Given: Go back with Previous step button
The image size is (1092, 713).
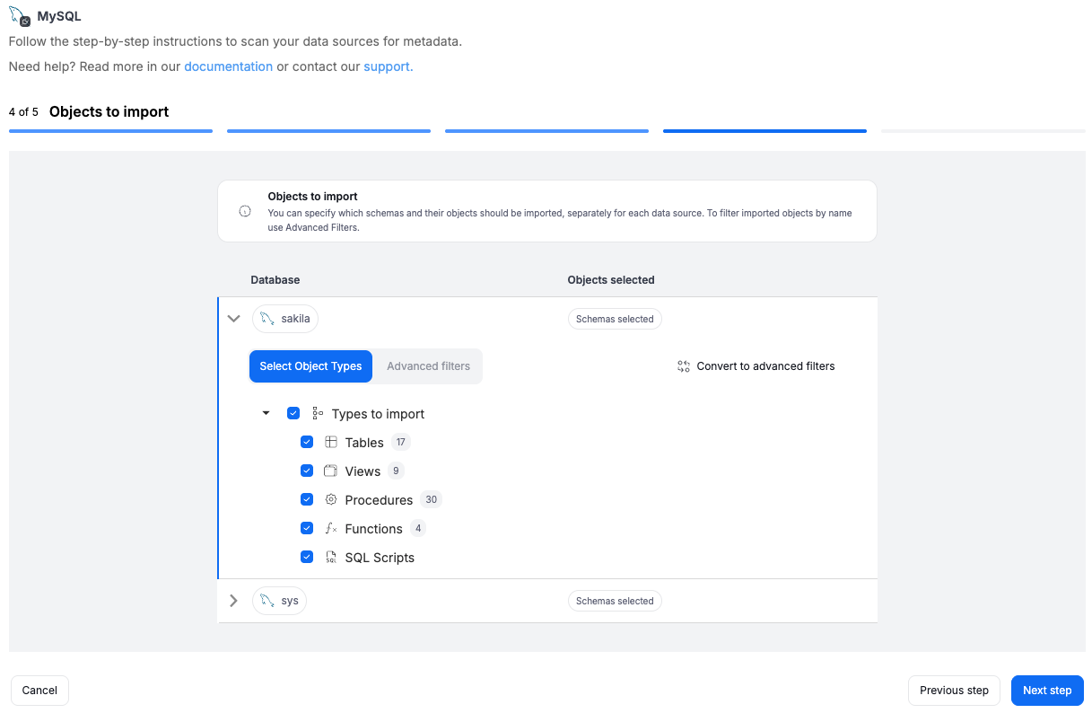Looking at the screenshot, I should [x=954, y=691].
